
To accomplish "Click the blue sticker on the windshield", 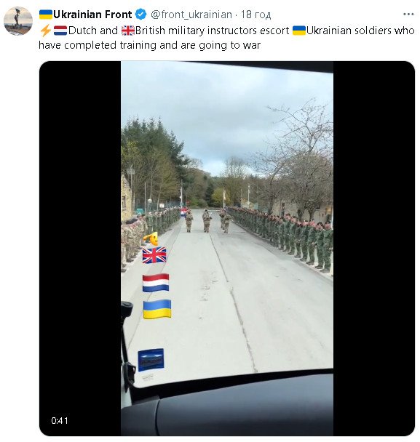I will tap(151, 360).
